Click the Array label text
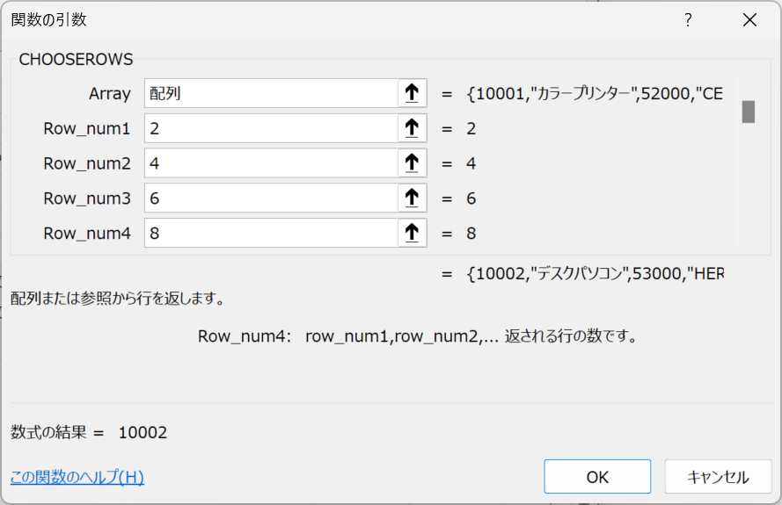 click(110, 94)
